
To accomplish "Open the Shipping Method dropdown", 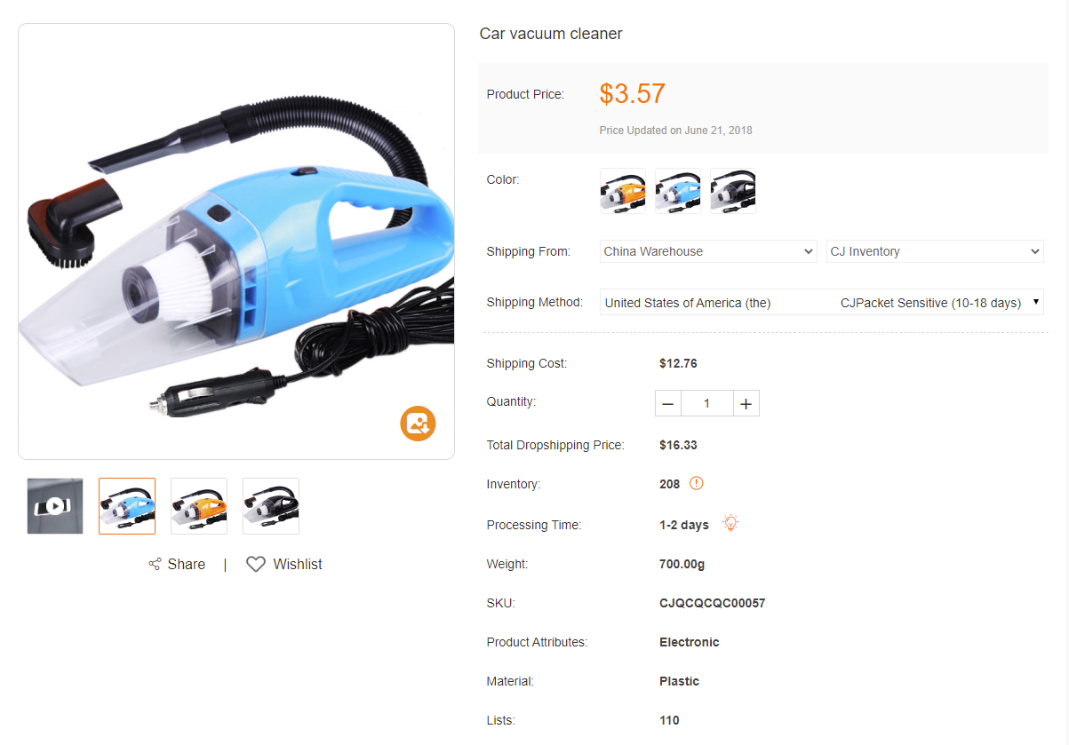I will tap(822, 303).
